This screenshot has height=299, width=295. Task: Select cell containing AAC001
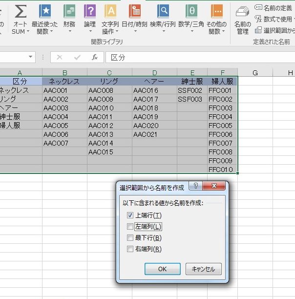pos(64,90)
